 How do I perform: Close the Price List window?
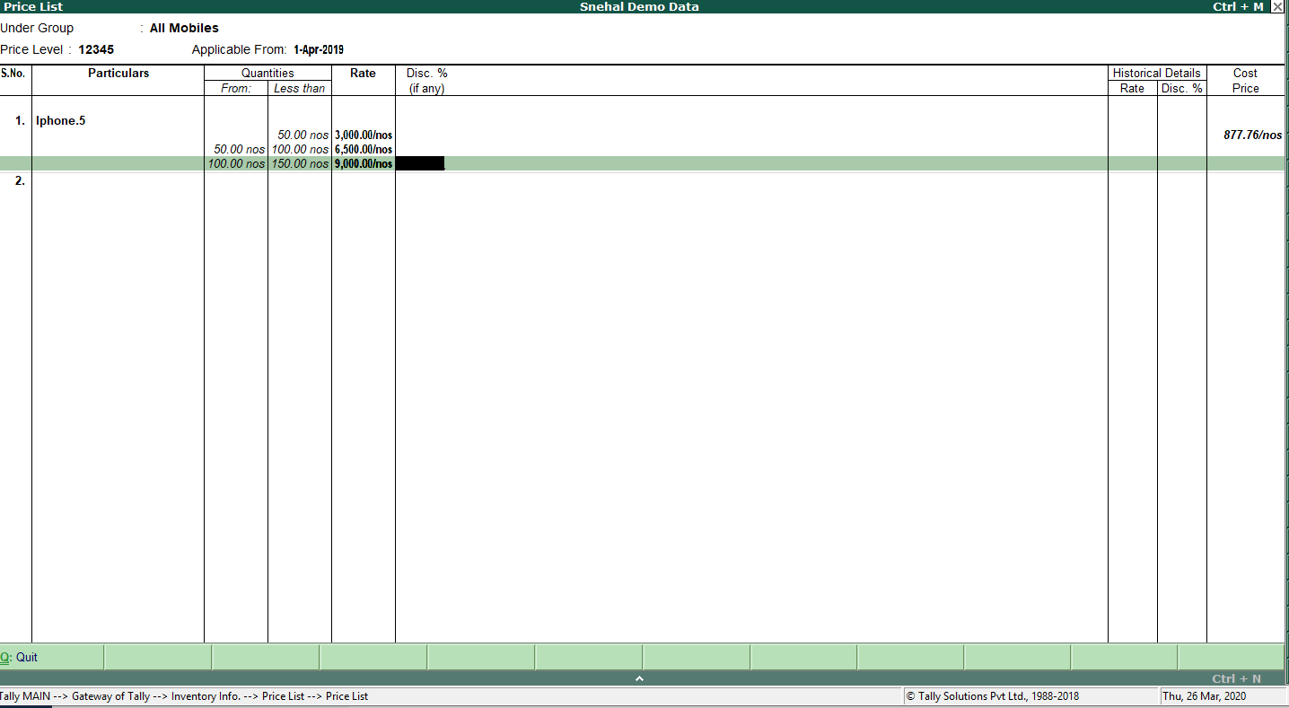(1277, 6)
